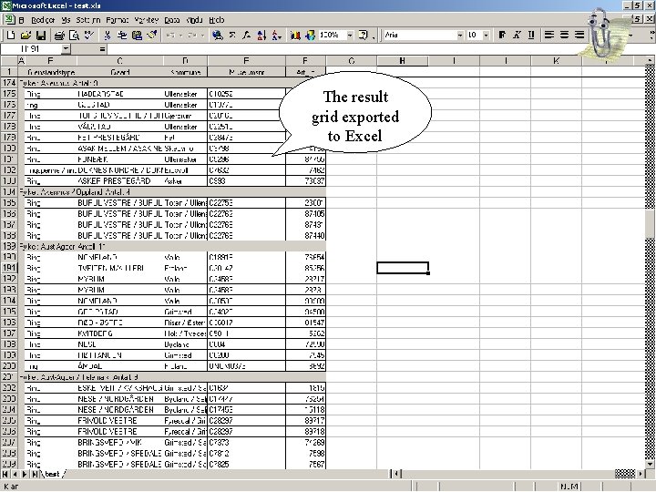Sort descending with the Z-A icon
The height and width of the screenshot is (492, 656).
click(x=277, y=36)
